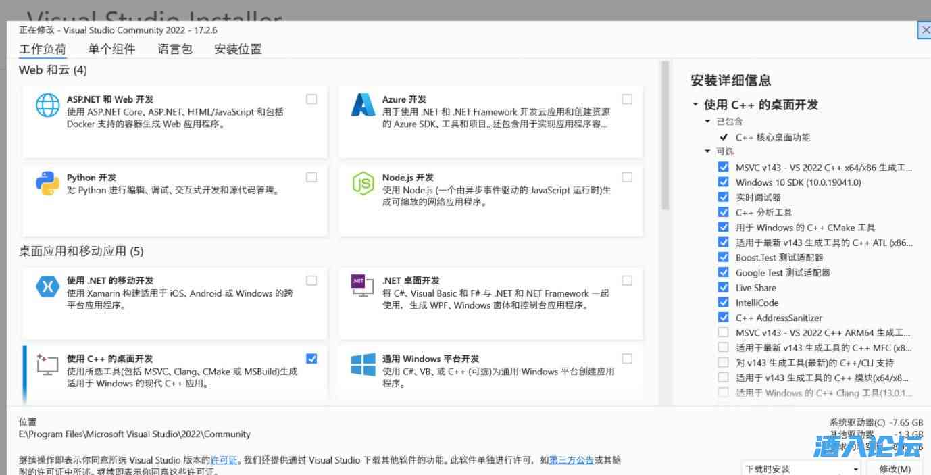The height and width of the screenshot is (475, 931).
Task: Uncheck the Live Share optional component
Action: [723, 287]
